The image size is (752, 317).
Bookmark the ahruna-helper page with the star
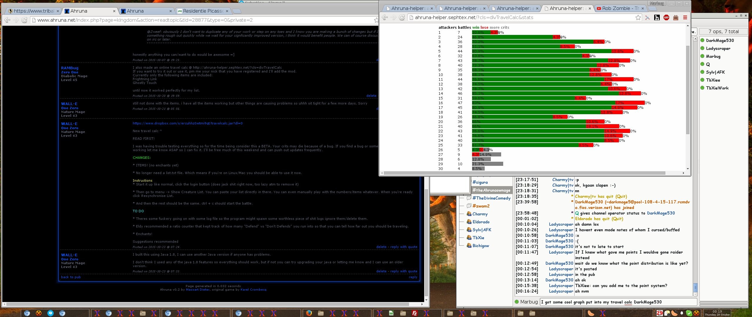[x=638, y=18]
